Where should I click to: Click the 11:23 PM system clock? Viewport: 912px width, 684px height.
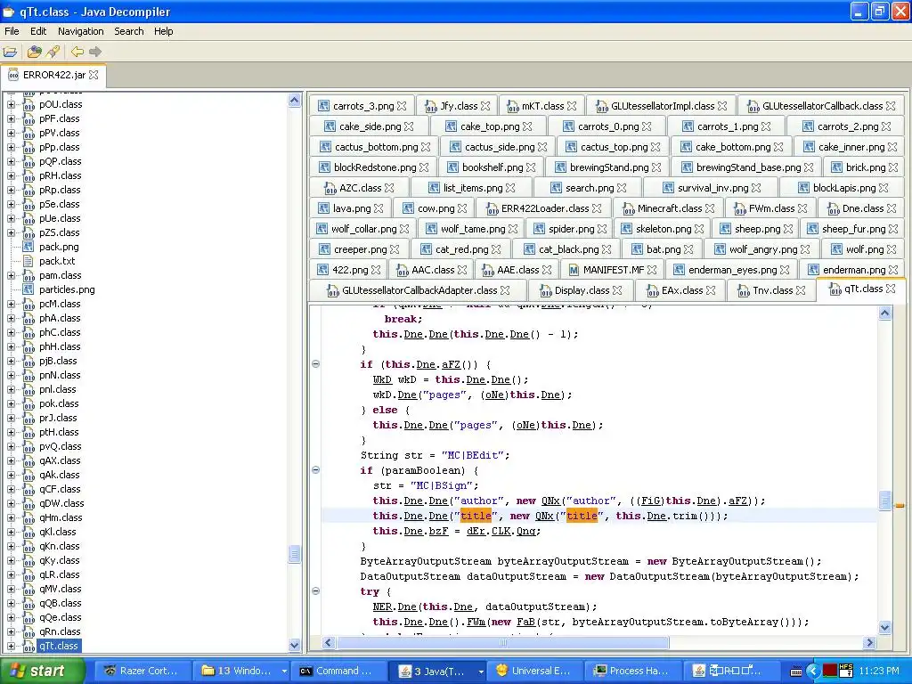[878, 671]
